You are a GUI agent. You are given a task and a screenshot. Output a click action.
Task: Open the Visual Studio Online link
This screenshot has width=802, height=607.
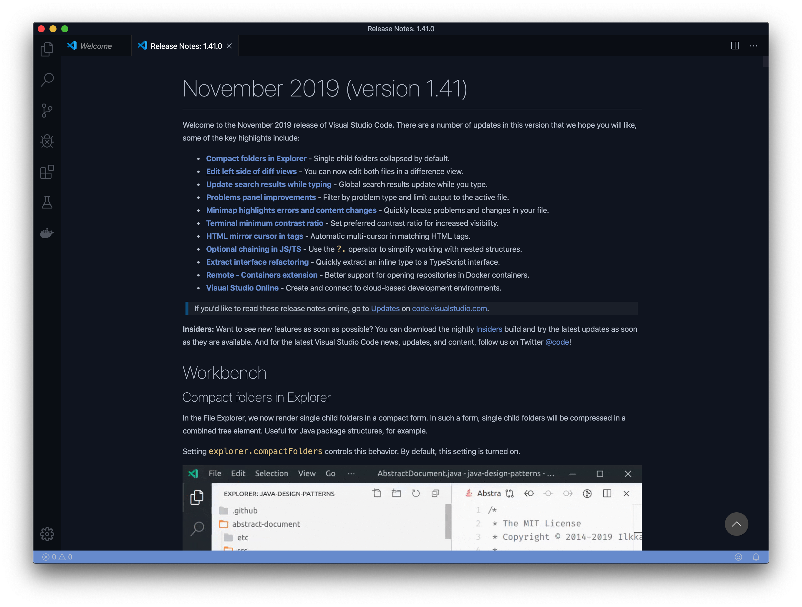[x=242, y=288]
